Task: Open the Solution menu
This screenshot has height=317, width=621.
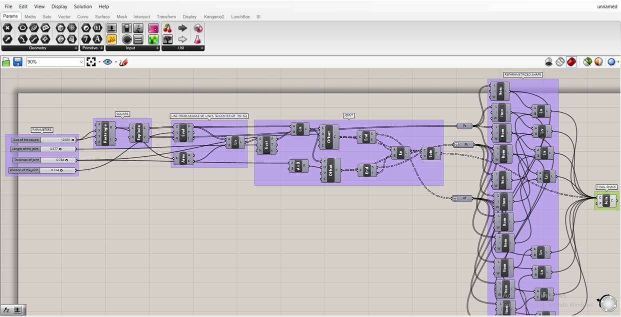Action: (82, 6)
